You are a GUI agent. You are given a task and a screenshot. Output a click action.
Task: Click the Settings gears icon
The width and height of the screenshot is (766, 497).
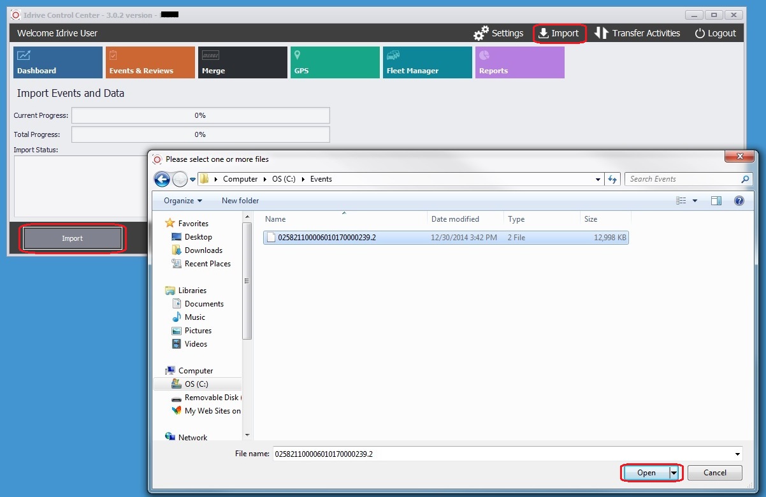tap(481, 33)
